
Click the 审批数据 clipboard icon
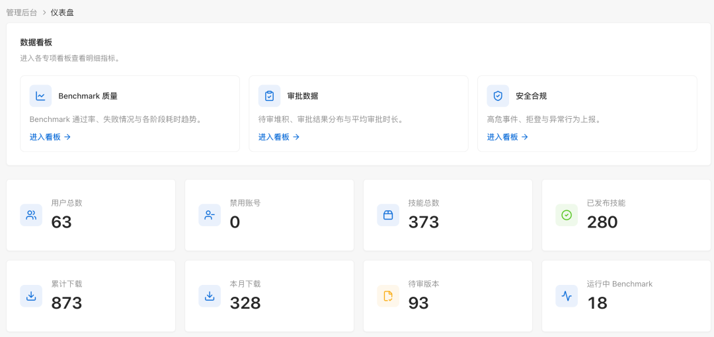(269, 96)
